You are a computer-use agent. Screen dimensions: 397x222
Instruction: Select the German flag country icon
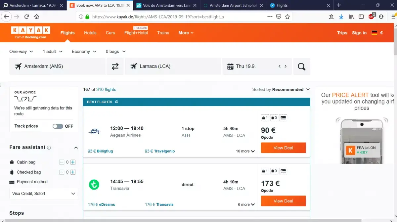[x=375, y=33]
